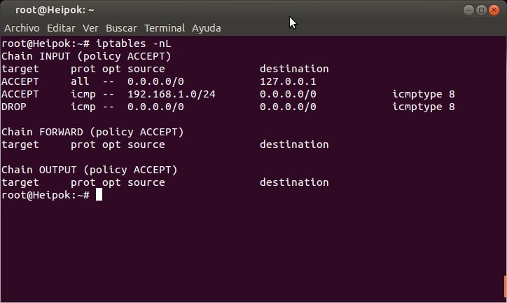This screenshot has height=303, width=507.
Task: Click the cursor at the last prompt
Action: (x=99, y=195)
